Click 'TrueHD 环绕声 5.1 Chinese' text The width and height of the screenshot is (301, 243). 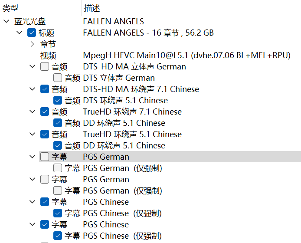coord(132,134)
